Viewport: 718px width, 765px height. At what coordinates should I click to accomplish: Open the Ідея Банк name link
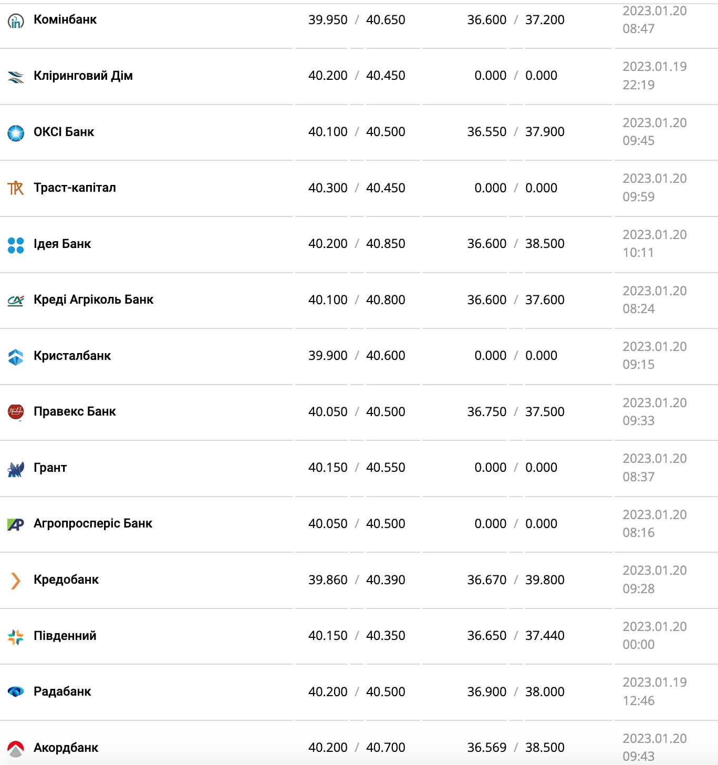(x=62, y=244)
